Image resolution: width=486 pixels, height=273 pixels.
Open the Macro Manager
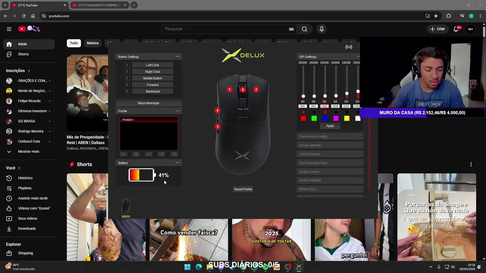click(x=148, y=103)
